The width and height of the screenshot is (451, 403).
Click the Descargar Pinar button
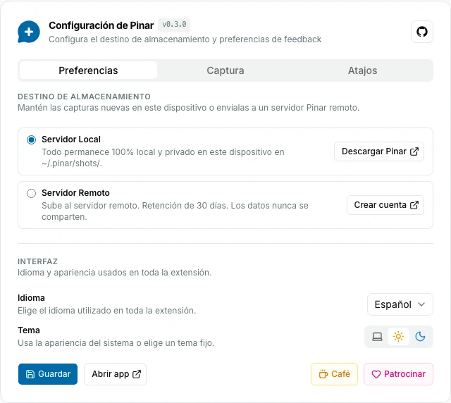(379, 151)
